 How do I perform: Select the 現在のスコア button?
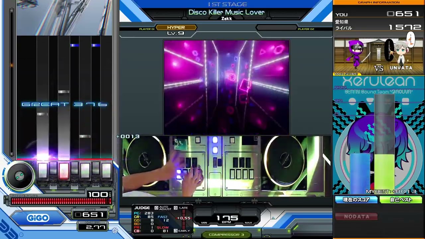356,199
